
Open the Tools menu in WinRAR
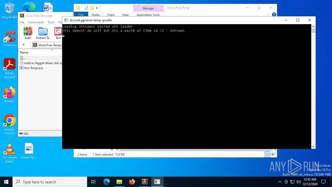tap(51, 22)
